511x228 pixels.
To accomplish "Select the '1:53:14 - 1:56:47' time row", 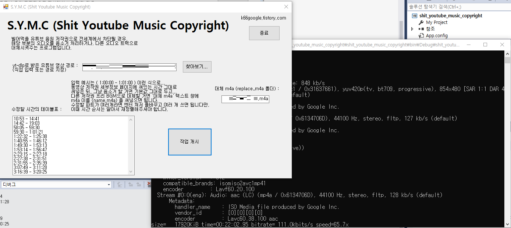I will [x=30, y=150].
